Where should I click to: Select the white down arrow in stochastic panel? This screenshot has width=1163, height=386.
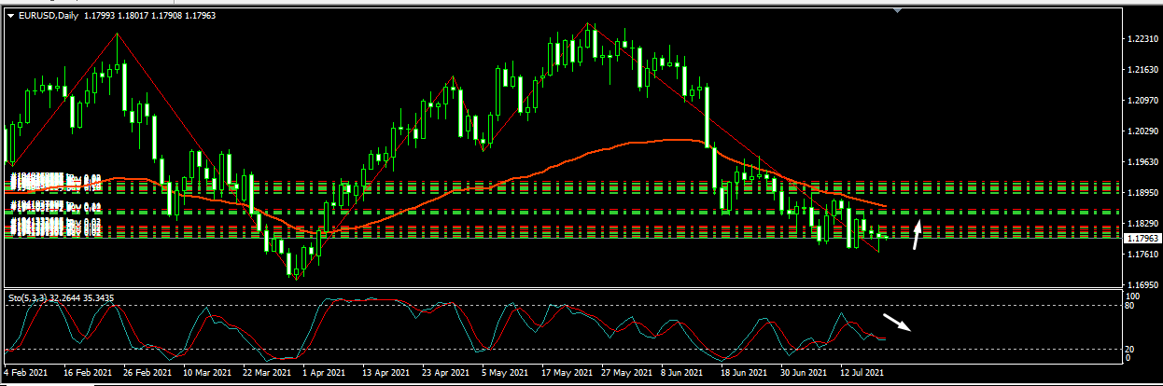[897, 323]
